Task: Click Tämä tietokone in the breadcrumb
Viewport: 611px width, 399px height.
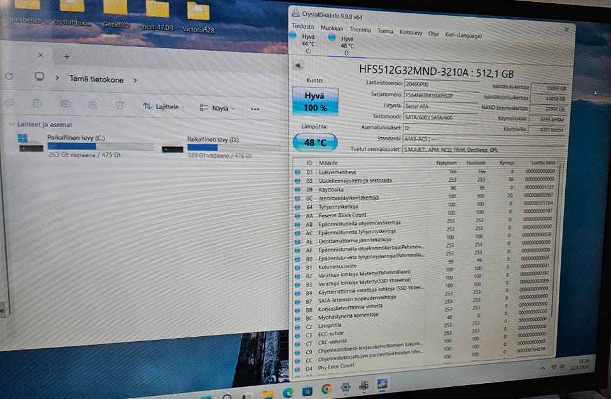Action: 96,79
